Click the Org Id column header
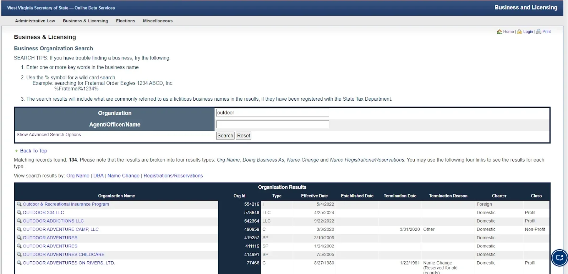 239,196
